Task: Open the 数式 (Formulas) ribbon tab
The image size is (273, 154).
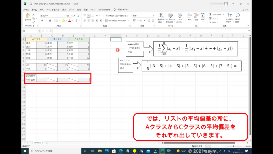Action: (65, 10)
